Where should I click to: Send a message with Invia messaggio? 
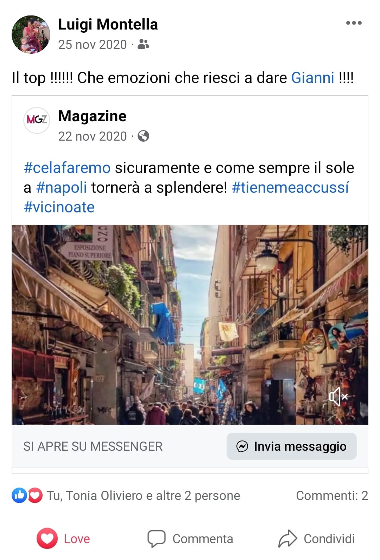[292, 446]
